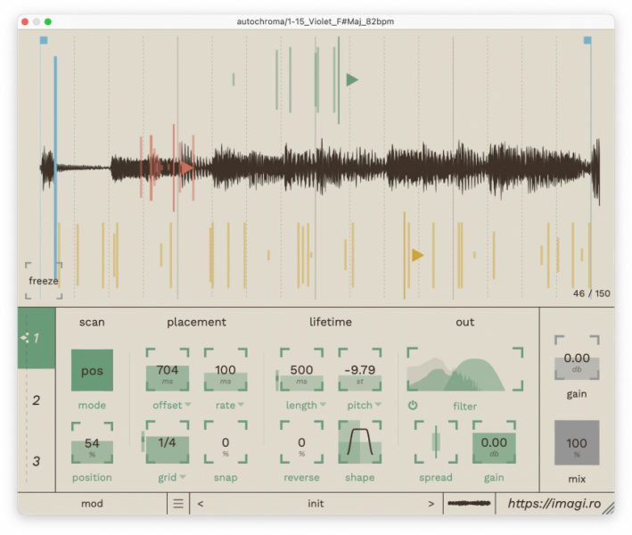Click the lifetime section header

pyautogui.click(x=331, y=322)
